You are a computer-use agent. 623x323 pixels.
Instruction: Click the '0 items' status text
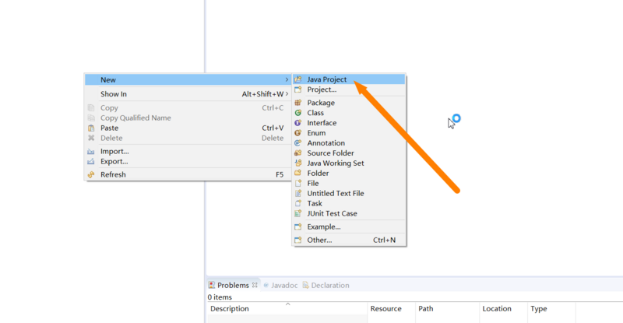pyautogui.click(x=220, y=297)
